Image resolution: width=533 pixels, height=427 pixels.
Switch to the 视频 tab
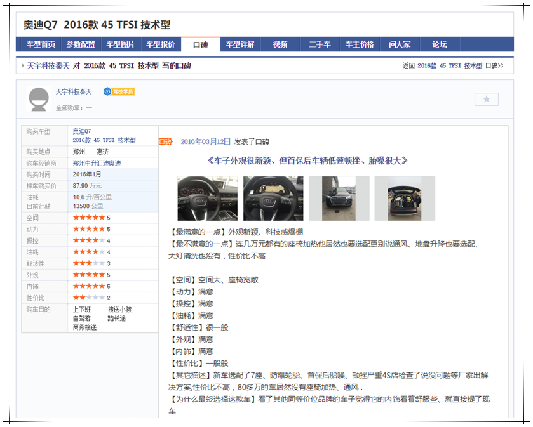280,44
